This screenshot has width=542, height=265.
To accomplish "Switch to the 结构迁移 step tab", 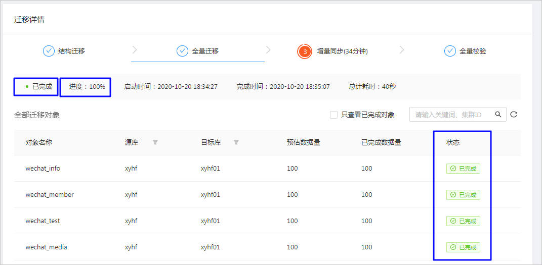I will tap(64, 51).
